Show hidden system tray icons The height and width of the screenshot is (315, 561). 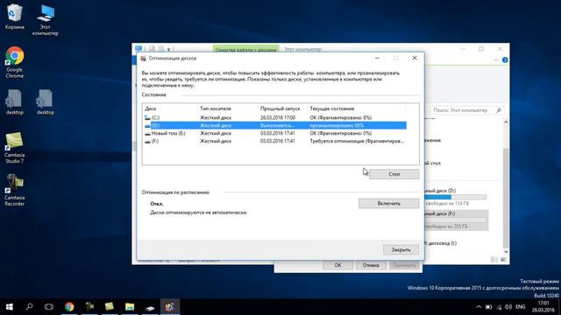[x=479, y=307]
